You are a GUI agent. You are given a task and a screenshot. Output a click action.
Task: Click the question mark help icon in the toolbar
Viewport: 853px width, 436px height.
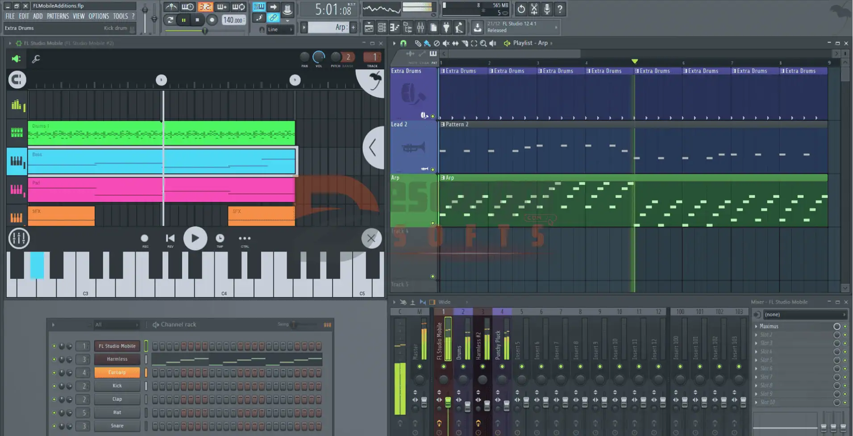[560, 8]
